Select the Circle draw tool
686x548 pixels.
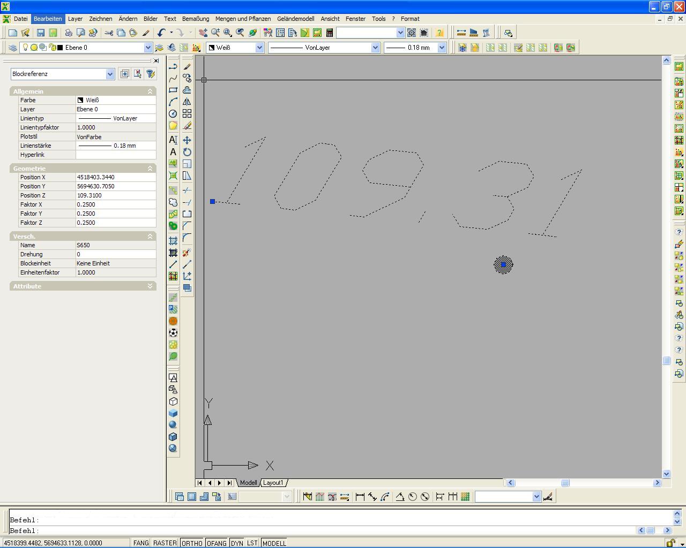[173, 113]
